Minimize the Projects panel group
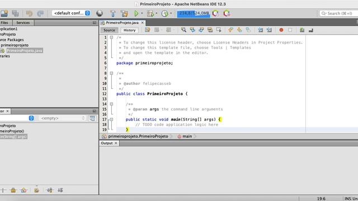The width and height of the screenshot is (358, 201). tap(95, 22)
